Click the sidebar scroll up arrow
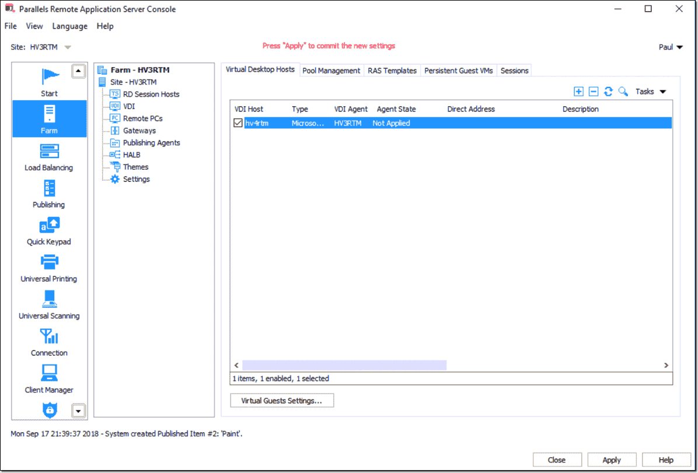Viewport: 698px width, 473px height. pyautogui.click(x=78, y=71)
